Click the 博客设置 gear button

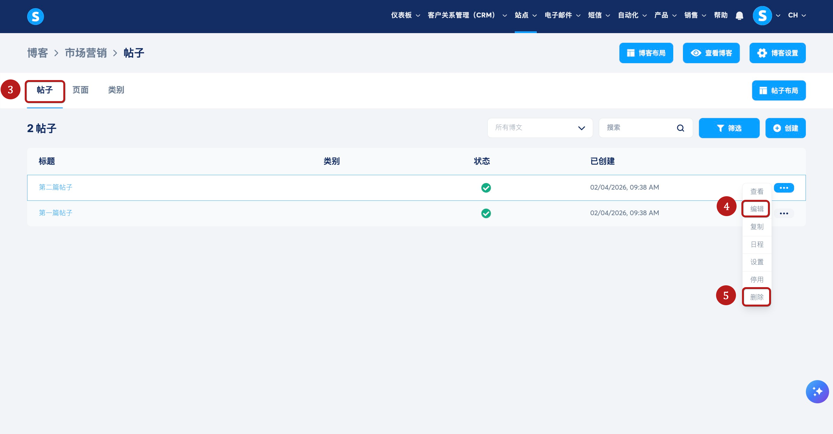(777, 53)
